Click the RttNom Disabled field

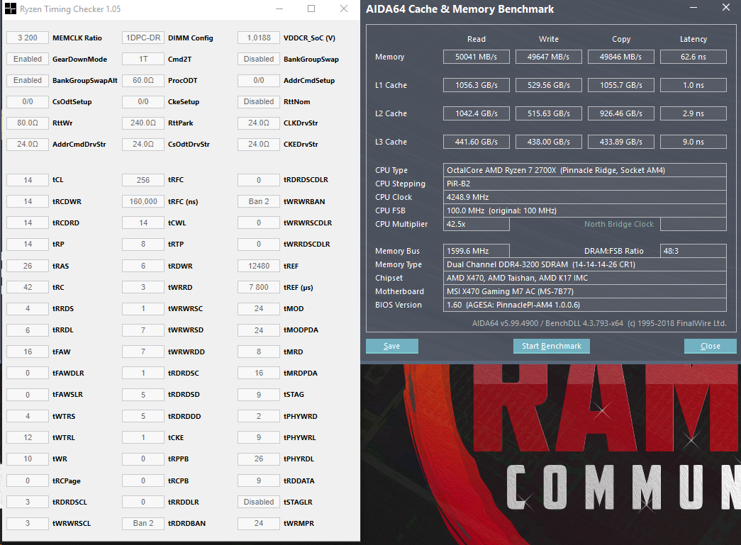click(x=259, y=101)
